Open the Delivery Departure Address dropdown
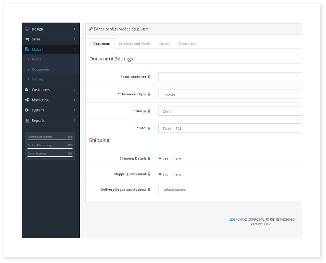This screenshot has height=263, width=326. [x=230, y=189]
